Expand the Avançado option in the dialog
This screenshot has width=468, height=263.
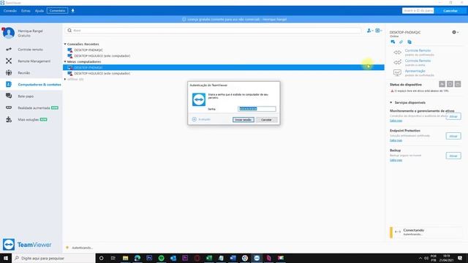pos(202,119)
